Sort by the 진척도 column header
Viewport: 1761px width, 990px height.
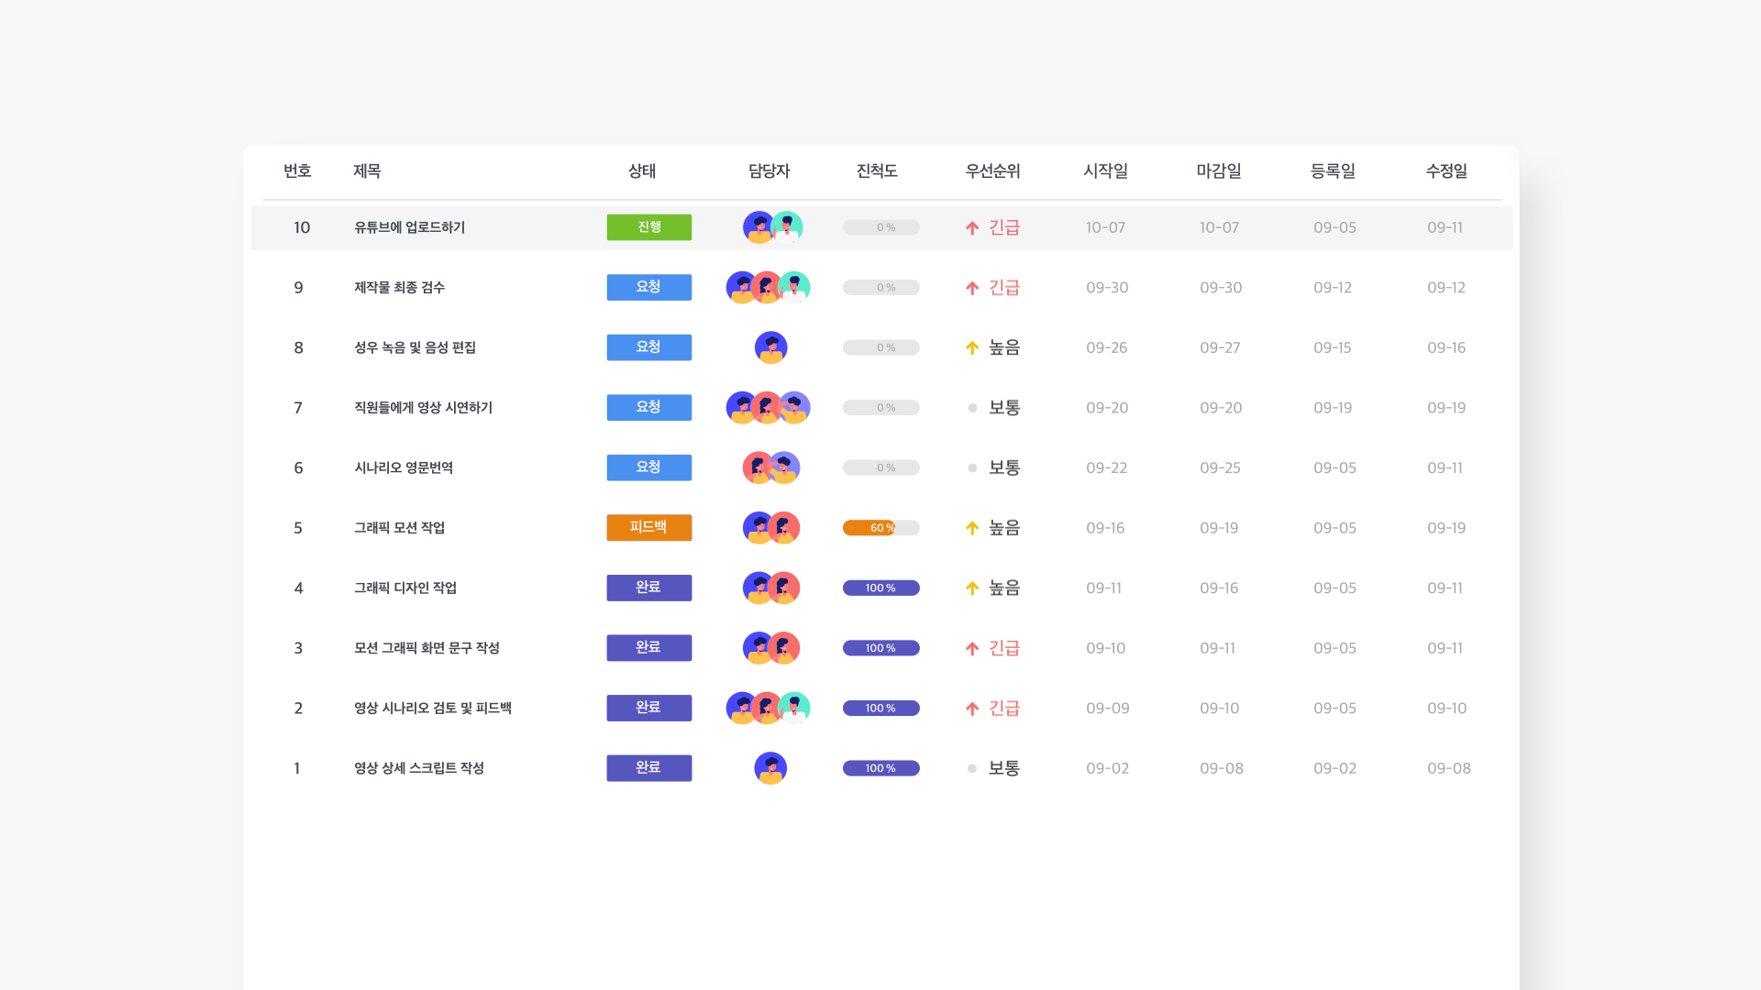pos(877,171)
